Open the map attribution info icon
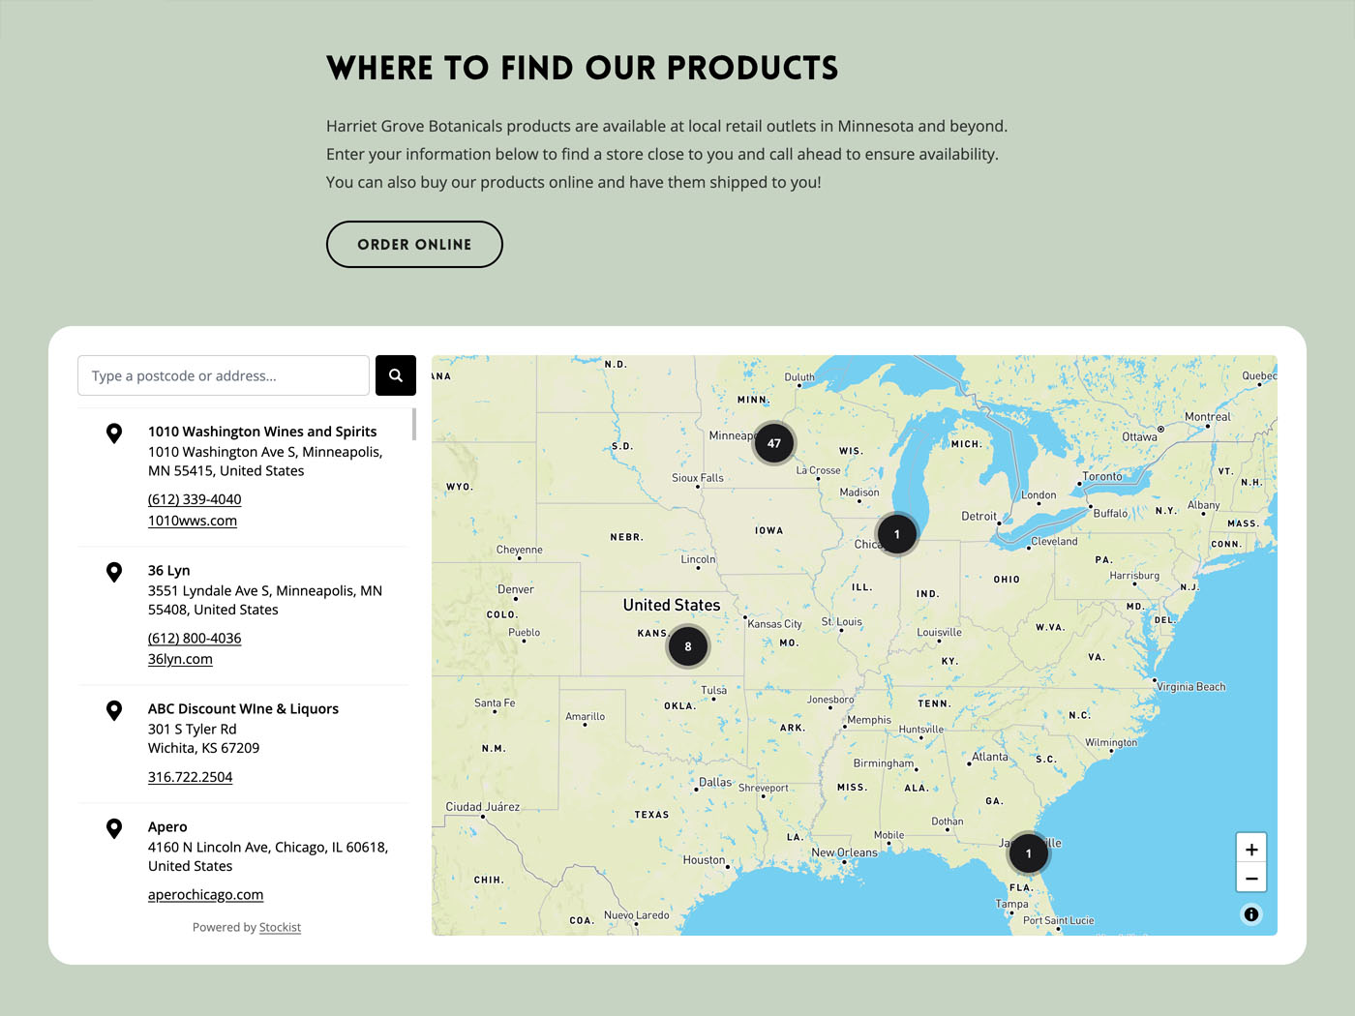 [x=1251, y=914]
